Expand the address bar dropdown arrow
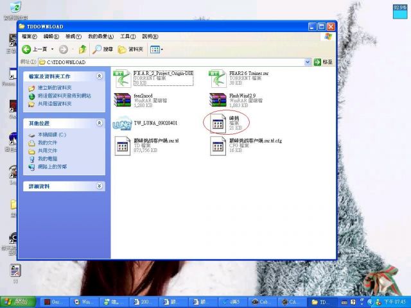 (x=308, y=62)
